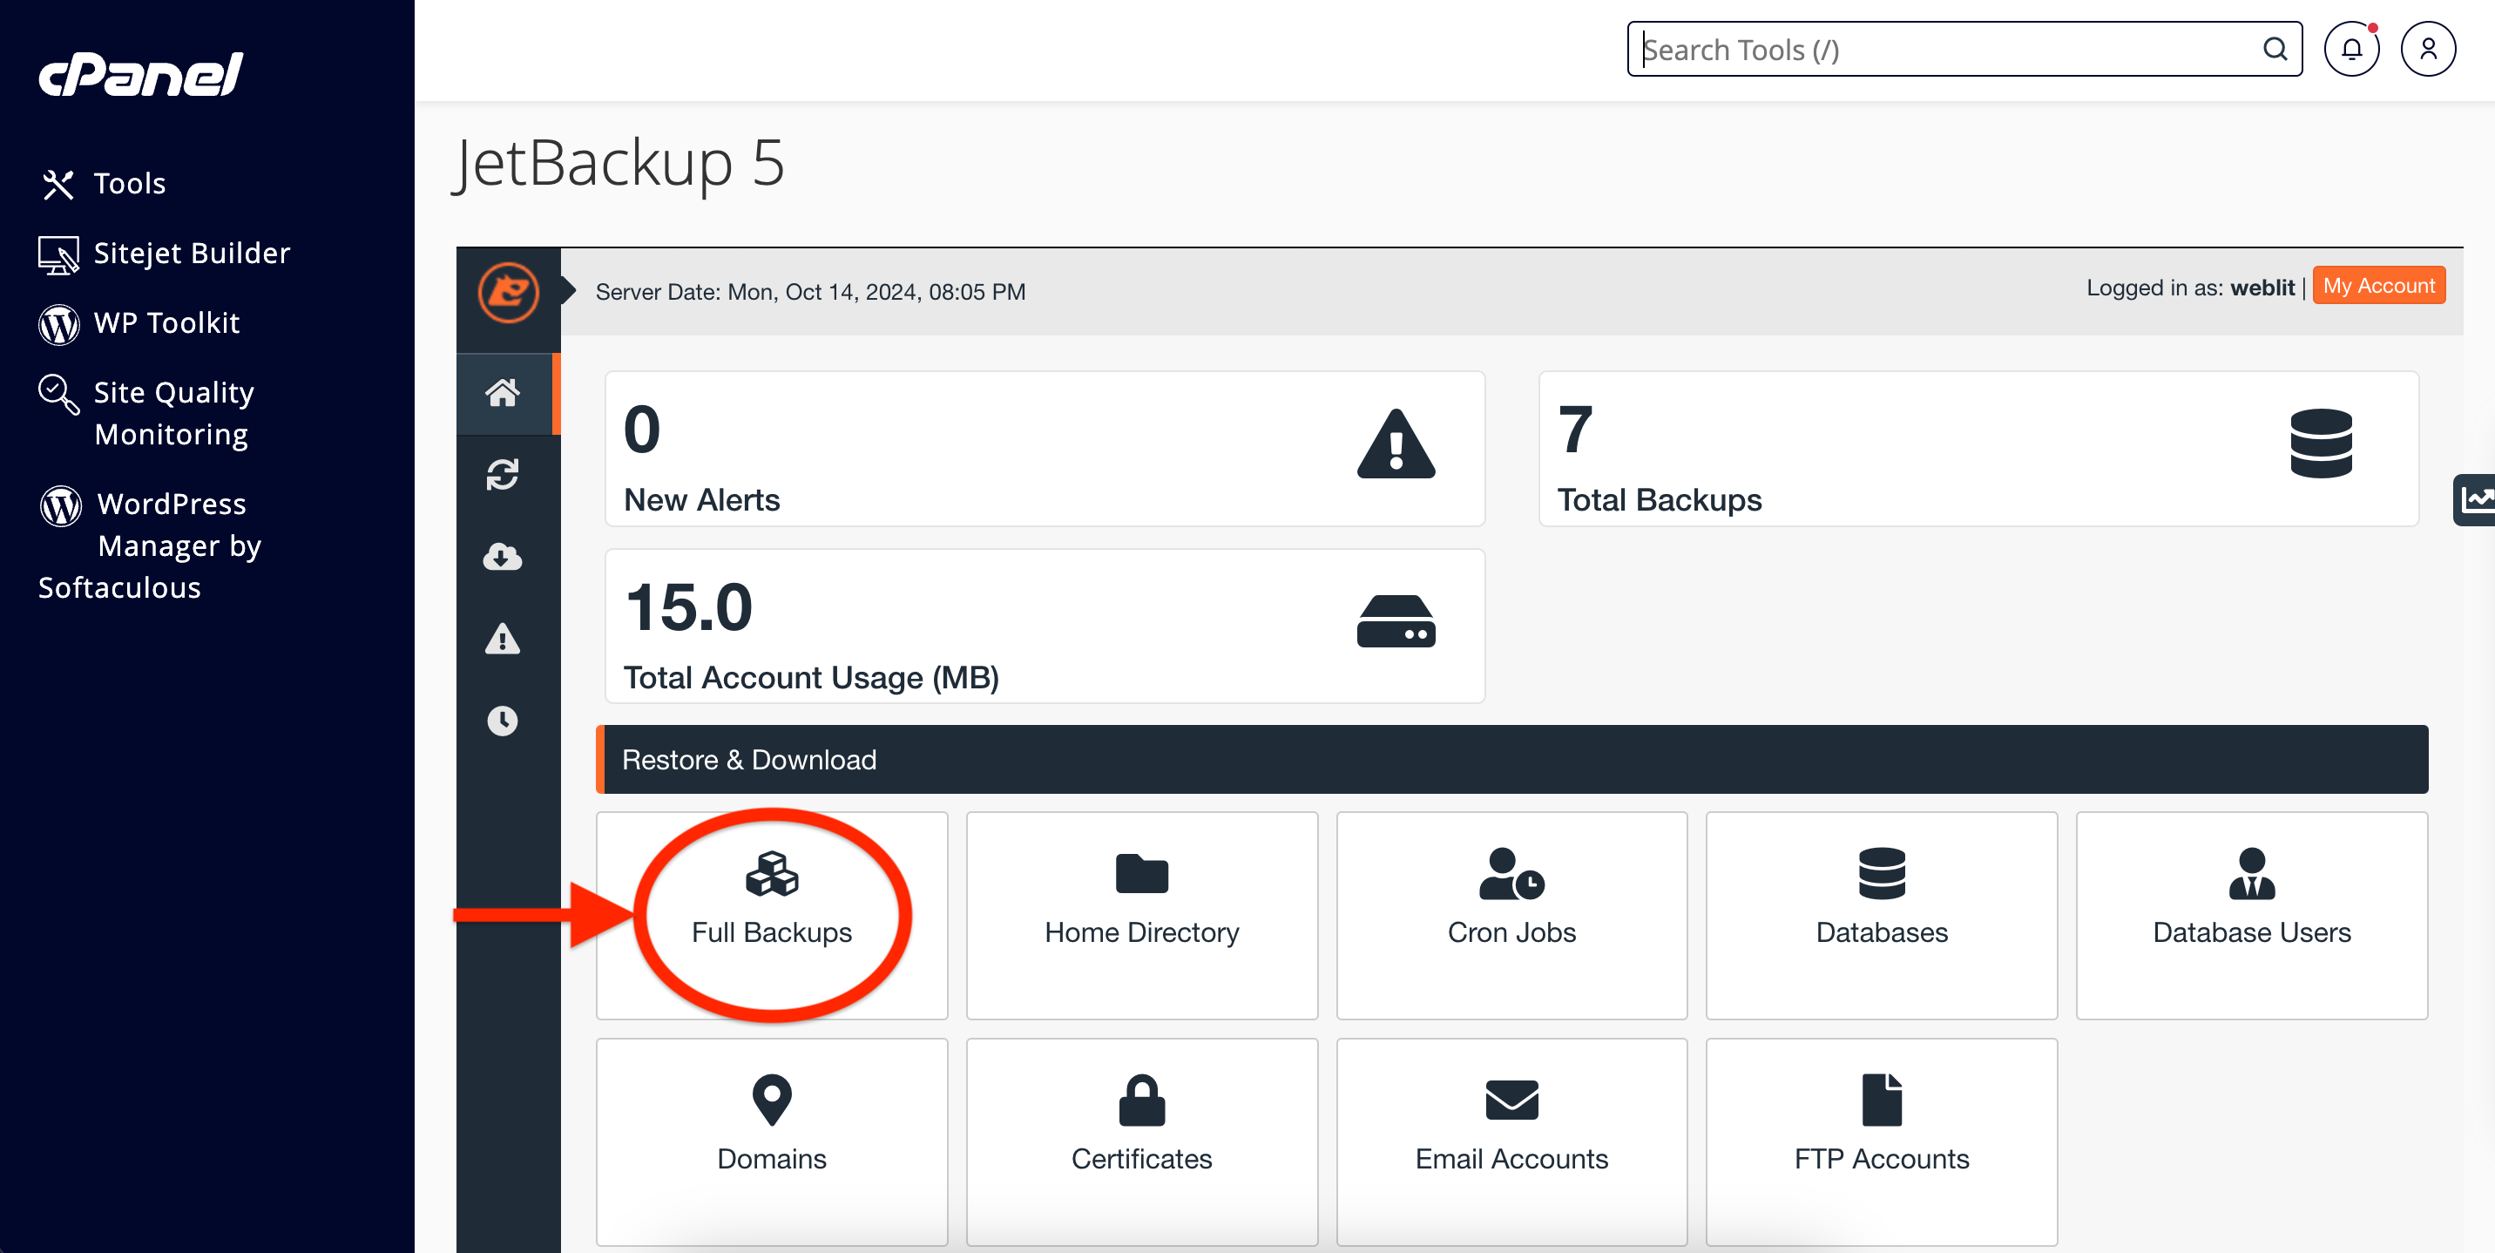
Task: Open the user account icon
Action: (2427, 50)
